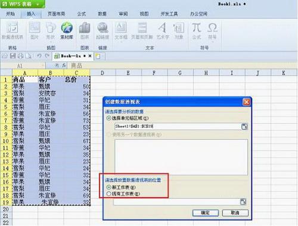This screenshot has width=298, height=226.
Task: Open the 开发工具 ribbon tab
Action: (169, 14)
